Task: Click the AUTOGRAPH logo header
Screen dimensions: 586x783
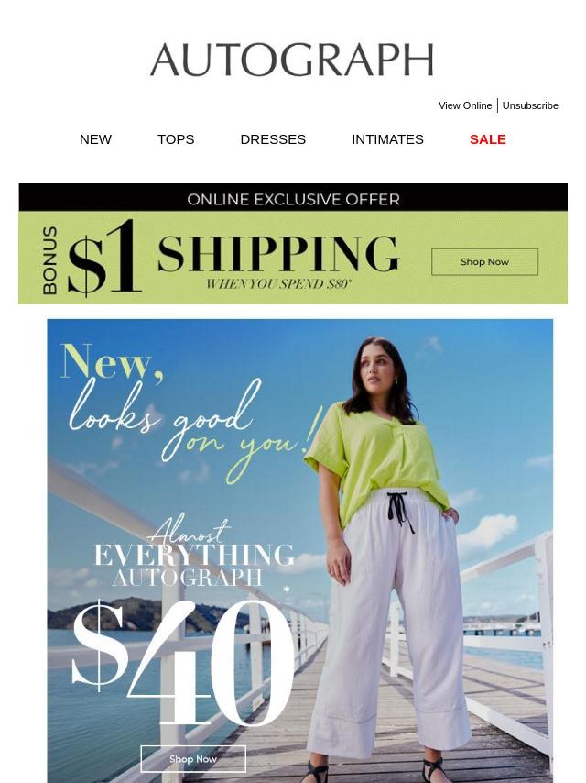Action: [292, 60]
